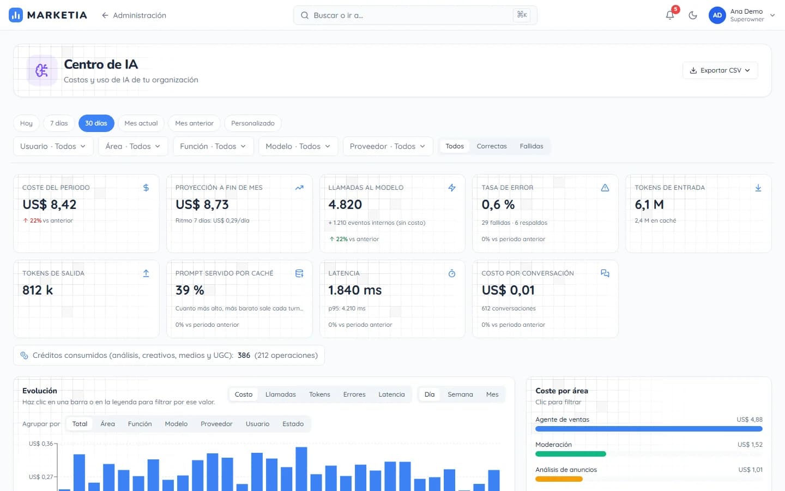Toggle dark mode moon icon
Image resolution: width=785 pixels, height=491 pixels.
point(693,15)
